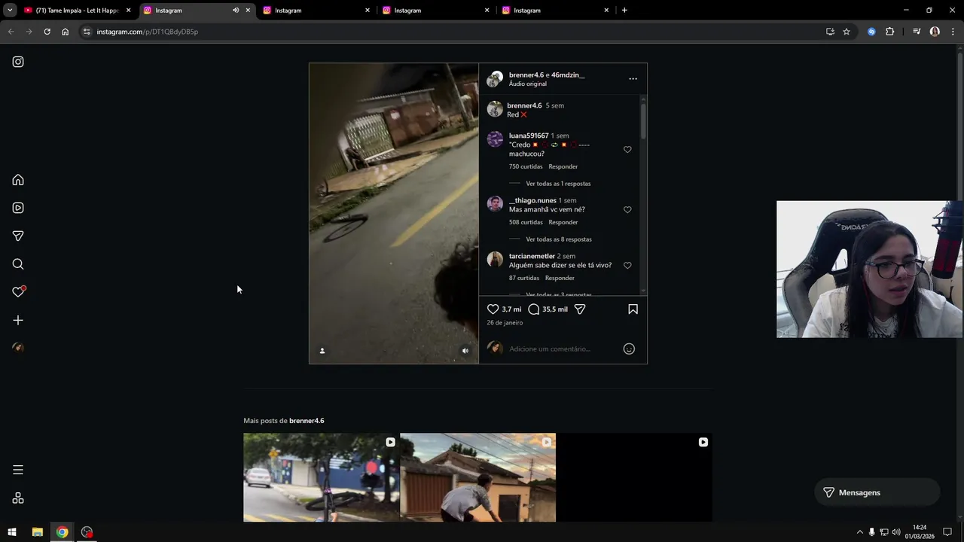
Task: Open Notifications heart in sidebar
Action: click(x=19, y=291)
